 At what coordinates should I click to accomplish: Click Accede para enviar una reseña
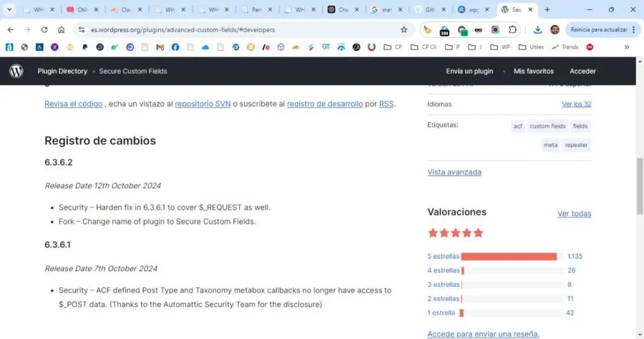click(x=484, y=334)
